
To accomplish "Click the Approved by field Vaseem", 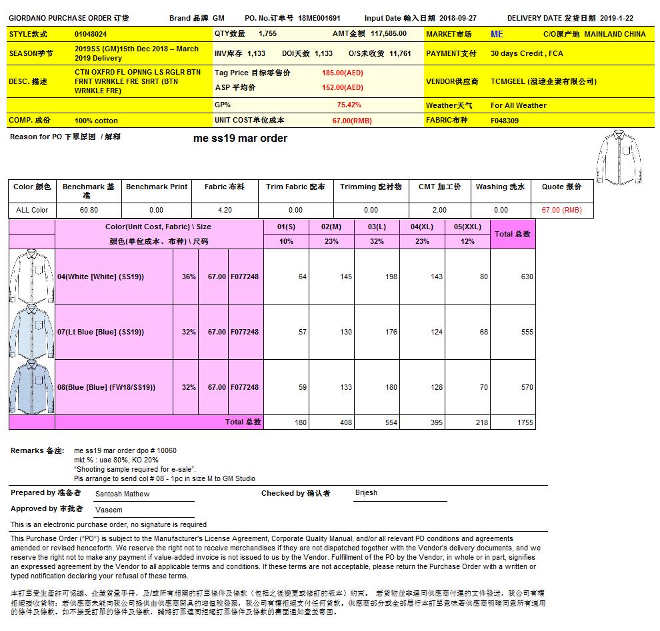I will pos(109,510).
